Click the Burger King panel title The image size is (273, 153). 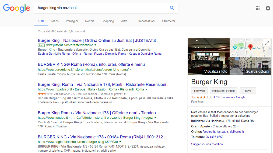pyautogui.click(x=209, y=82)
